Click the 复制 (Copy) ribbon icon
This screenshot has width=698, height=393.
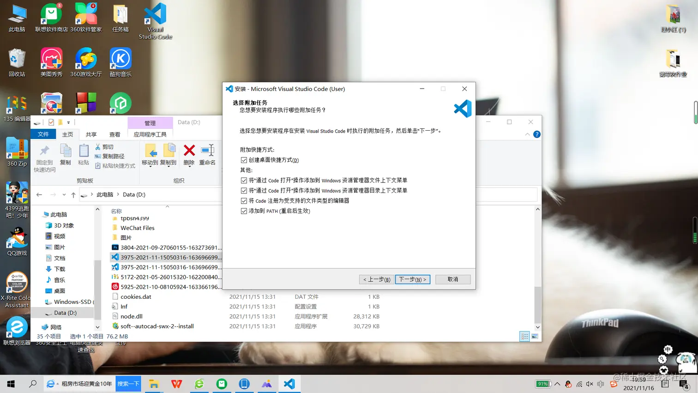click(x=66, y=155)
